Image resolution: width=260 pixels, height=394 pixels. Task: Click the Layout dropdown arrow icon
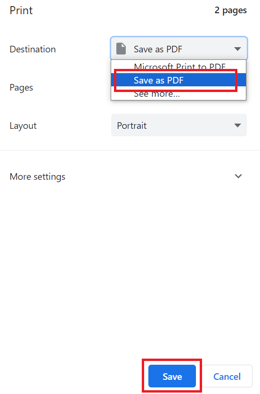tap(237, 125)
